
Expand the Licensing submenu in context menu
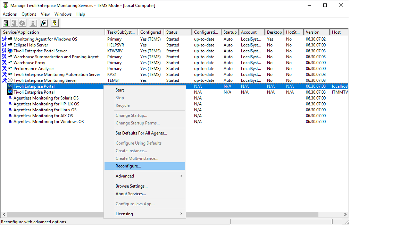click(145, 214)
